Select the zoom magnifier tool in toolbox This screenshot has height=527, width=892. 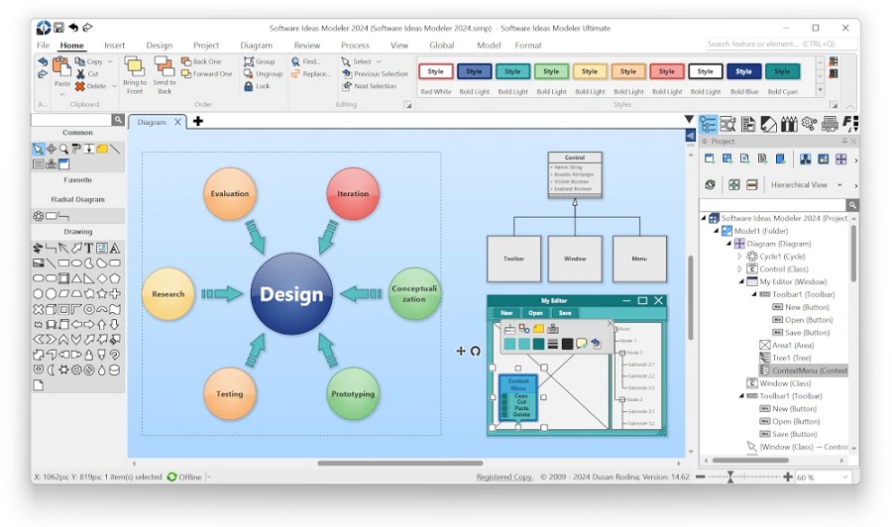(63, 149)
